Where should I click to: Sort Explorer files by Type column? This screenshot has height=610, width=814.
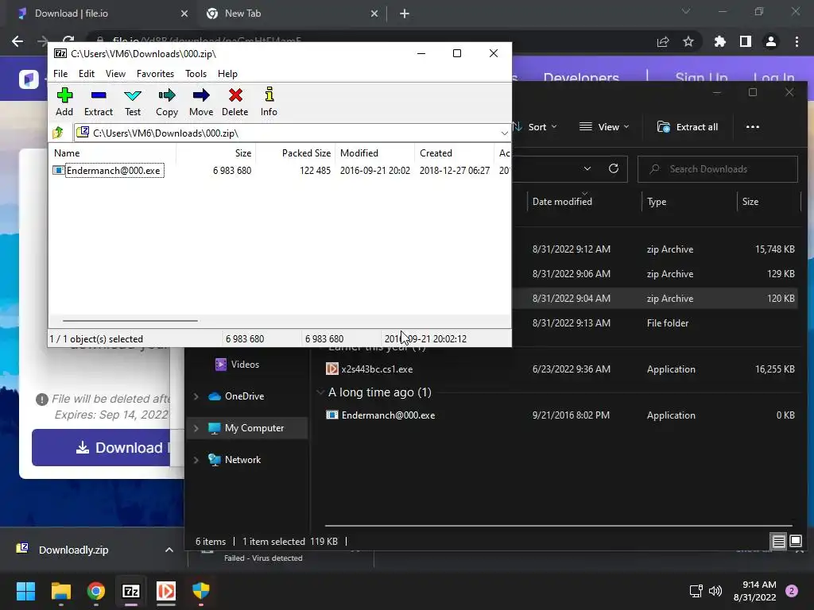click(656, 202)
